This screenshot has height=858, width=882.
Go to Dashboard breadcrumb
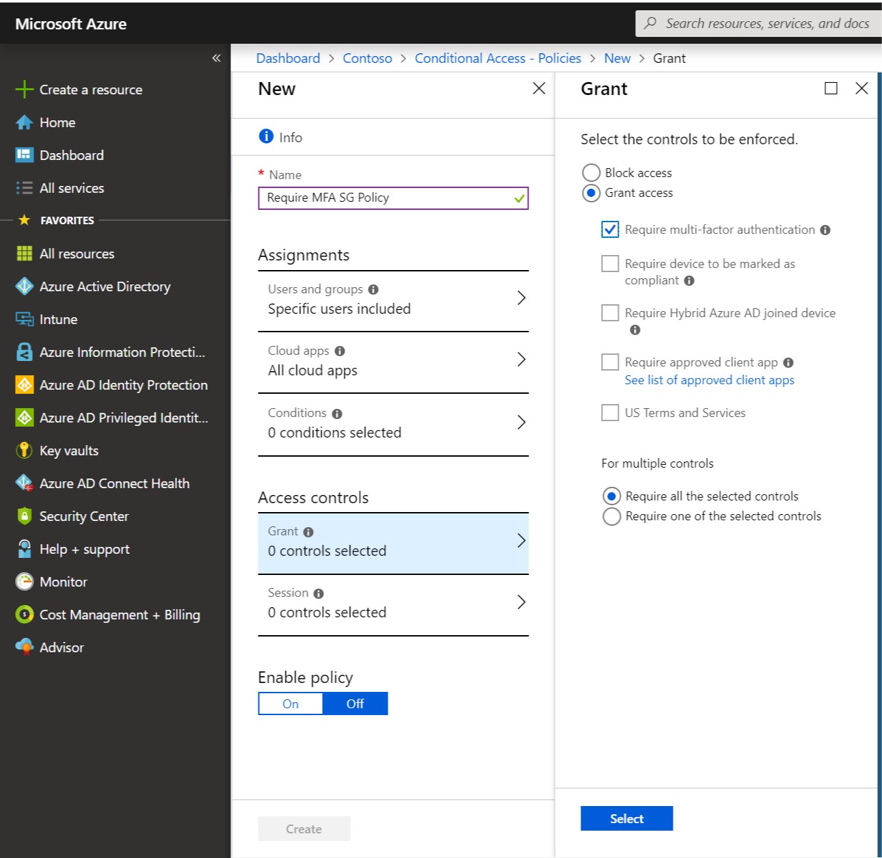(288, 58)
